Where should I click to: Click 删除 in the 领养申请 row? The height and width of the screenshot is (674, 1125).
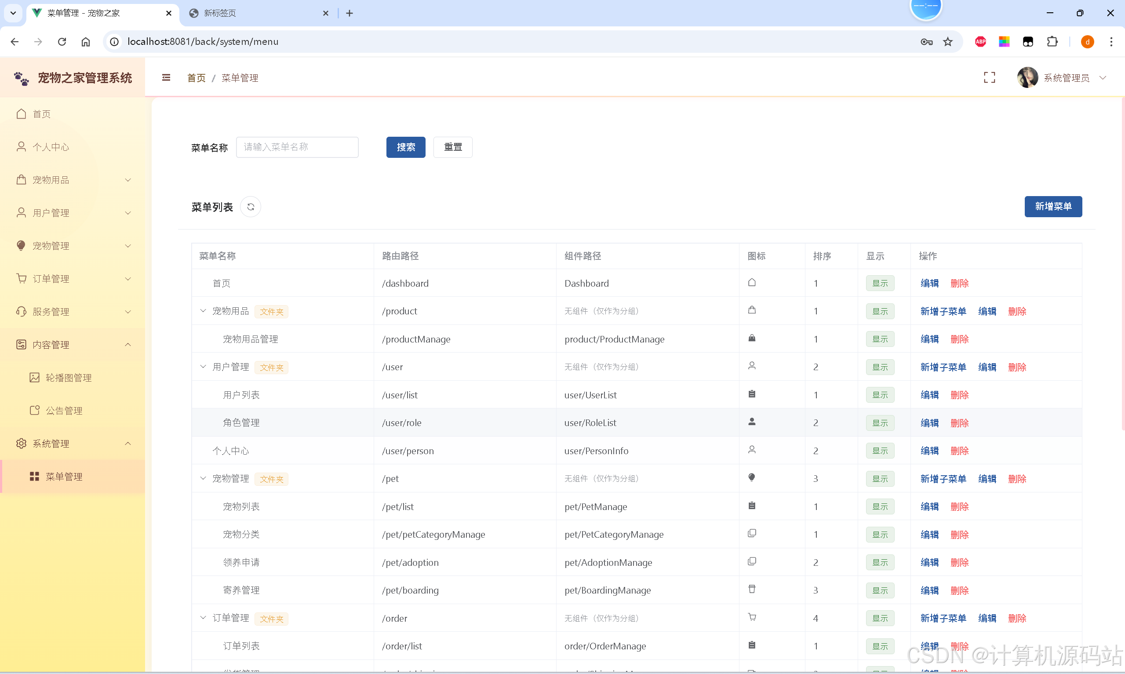(960, 563)
